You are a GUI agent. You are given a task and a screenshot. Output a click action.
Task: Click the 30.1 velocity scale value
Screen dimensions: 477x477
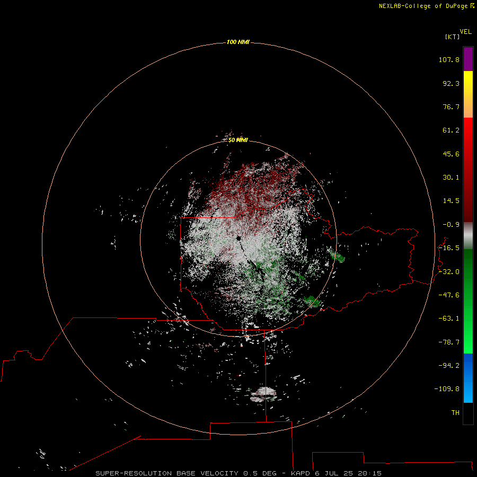pyautogui.click(x=451, y=178)
